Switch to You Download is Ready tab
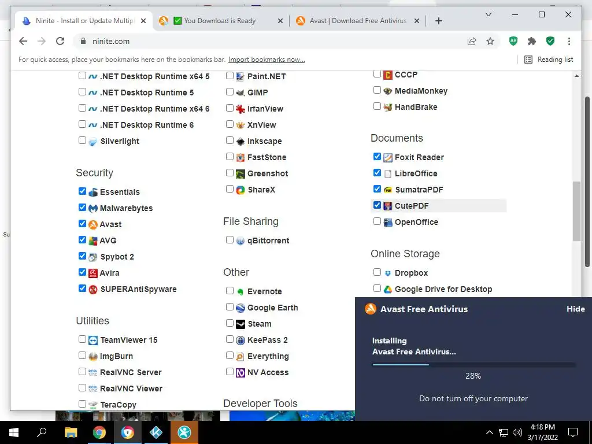 click(221, 21)
